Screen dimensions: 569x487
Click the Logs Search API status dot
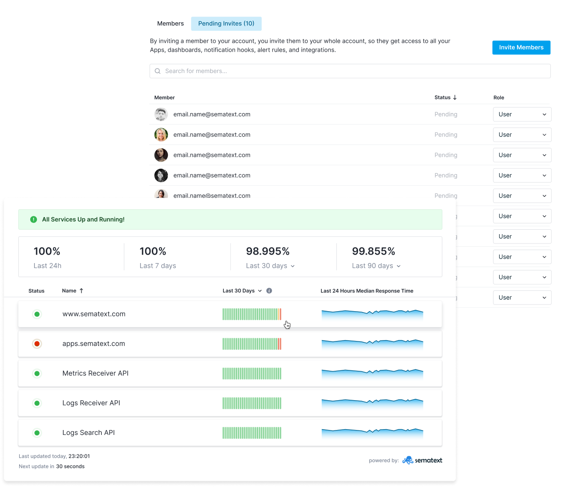coord(37,433)
